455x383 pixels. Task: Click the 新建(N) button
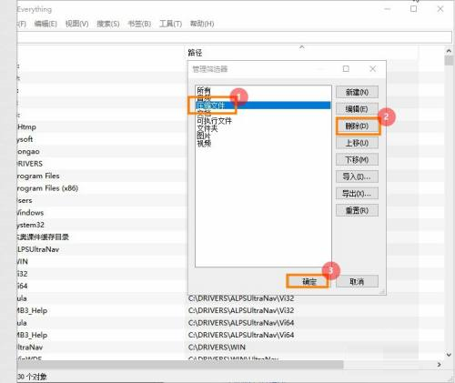357,92
